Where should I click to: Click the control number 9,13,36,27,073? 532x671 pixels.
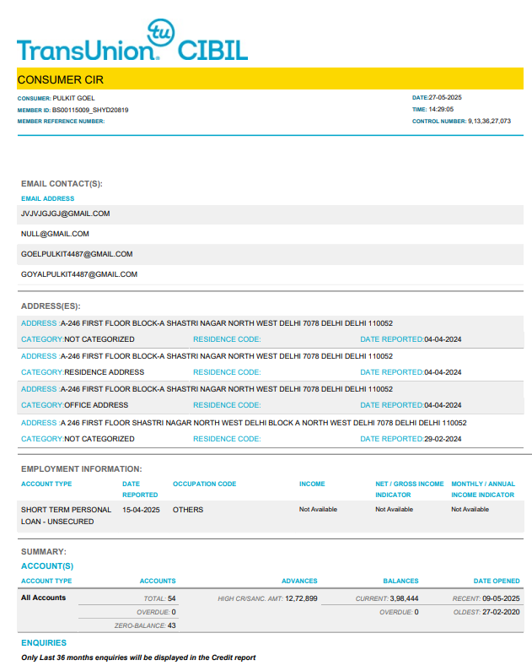click(x=489, y=122)
